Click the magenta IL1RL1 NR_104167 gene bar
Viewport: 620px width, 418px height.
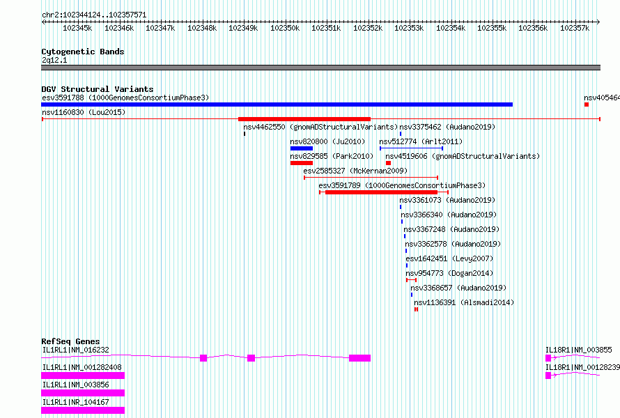coord(83,410)
